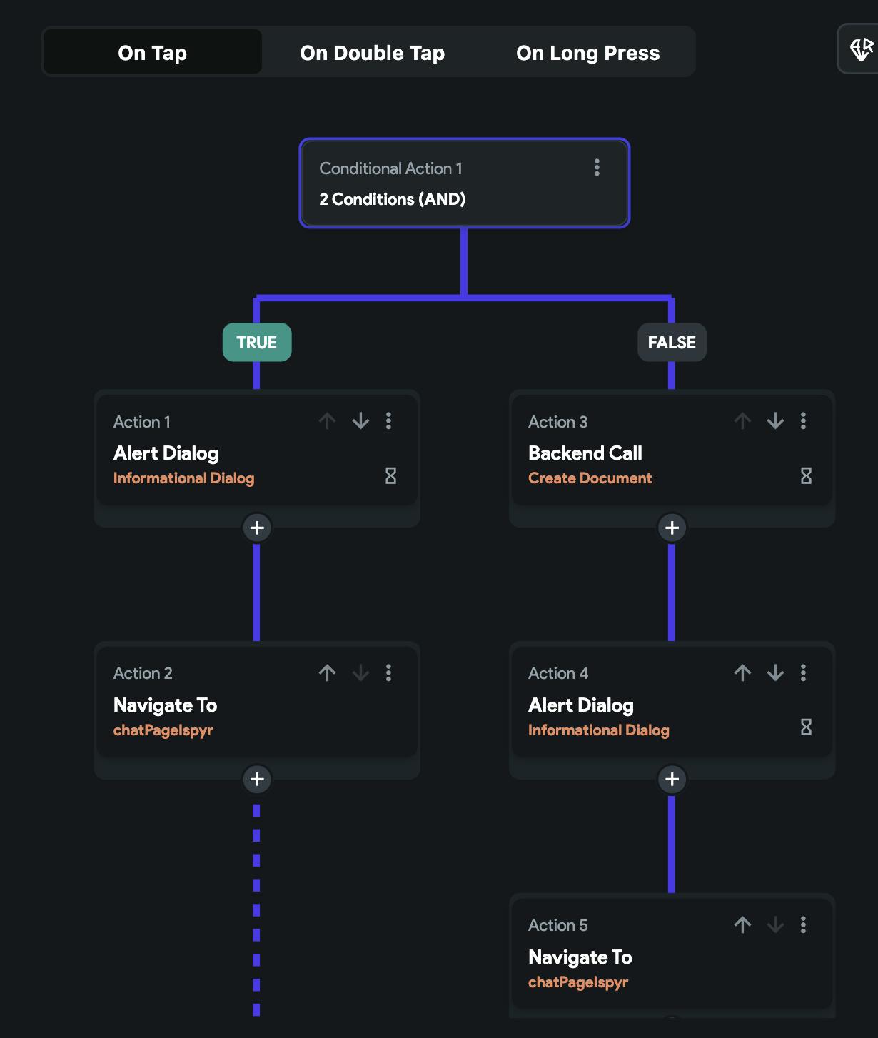This screenshot has width=878, height=1038.
Task: Click Action 3 hourglass wait icon
Action: (x=806, y=475)
